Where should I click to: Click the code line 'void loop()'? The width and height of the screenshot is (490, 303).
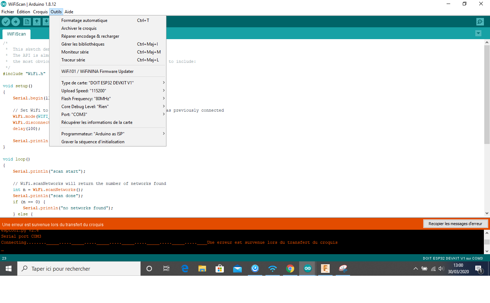coord(17,159)
